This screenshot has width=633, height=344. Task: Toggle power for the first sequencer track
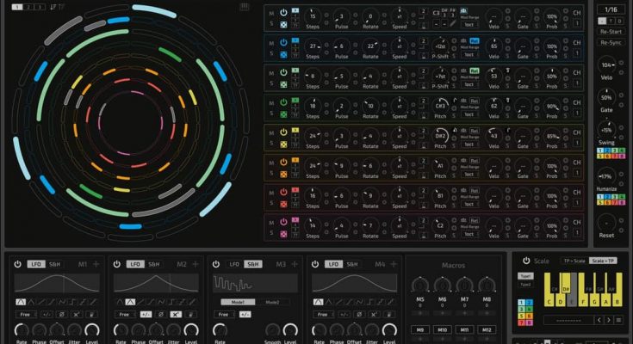(284, 12)
